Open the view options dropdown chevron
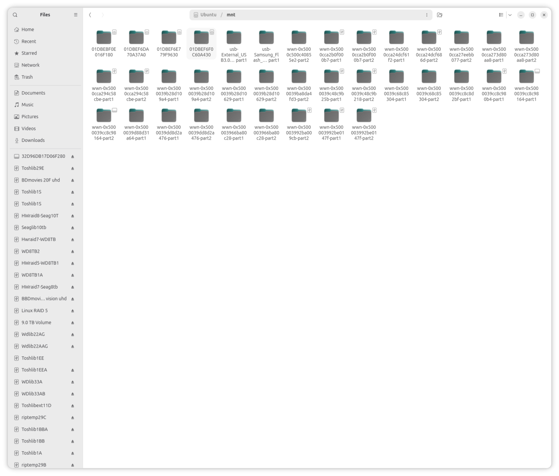Image resolution: width=559 pixels, height=476 pixels. point(510,14)
